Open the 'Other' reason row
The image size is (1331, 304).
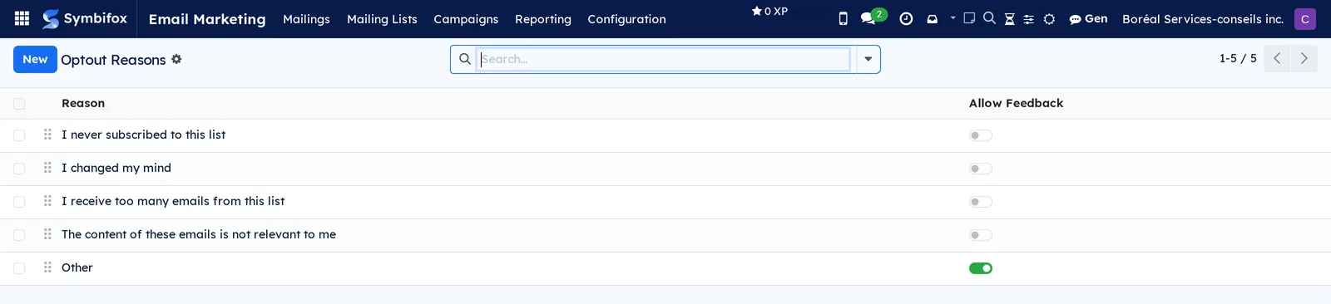77,267
